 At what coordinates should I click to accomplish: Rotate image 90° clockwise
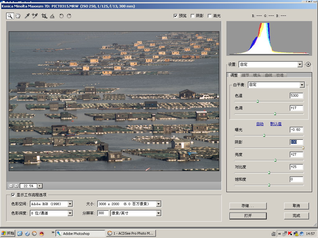pos(69,16)
